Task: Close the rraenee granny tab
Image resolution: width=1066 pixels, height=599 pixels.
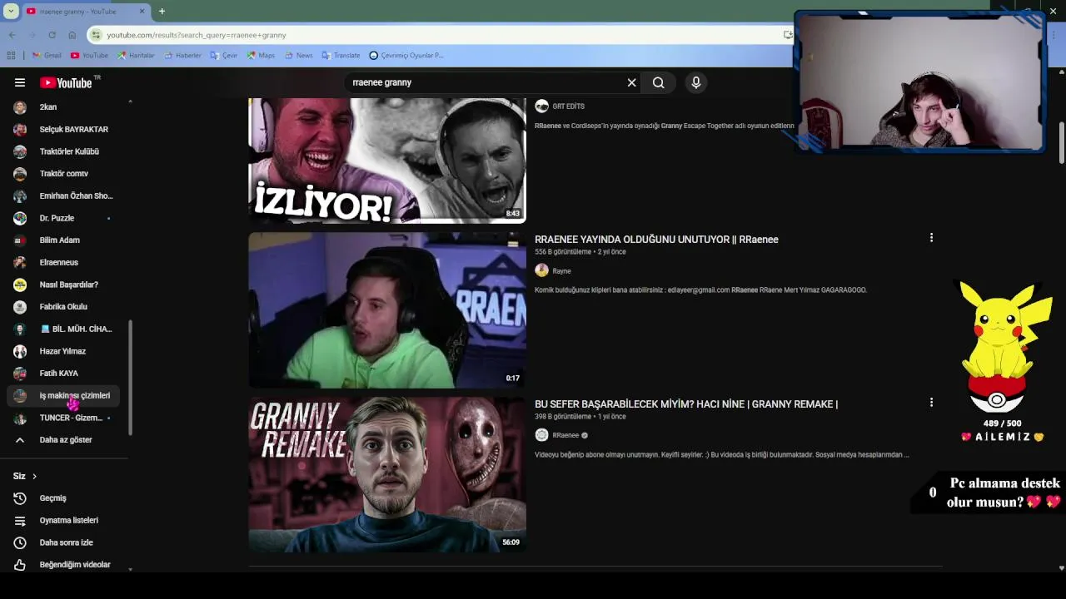Action: tap(142, 11)
